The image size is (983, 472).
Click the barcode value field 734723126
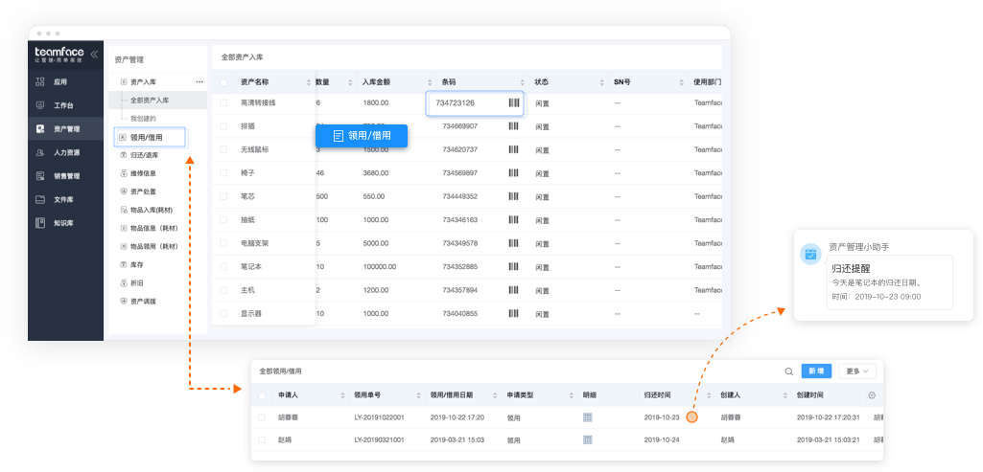(475, 103)
